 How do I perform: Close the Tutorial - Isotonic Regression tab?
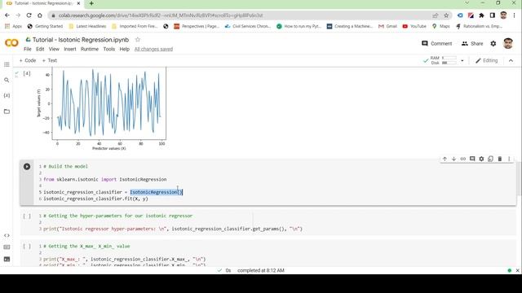pos(78,3)
